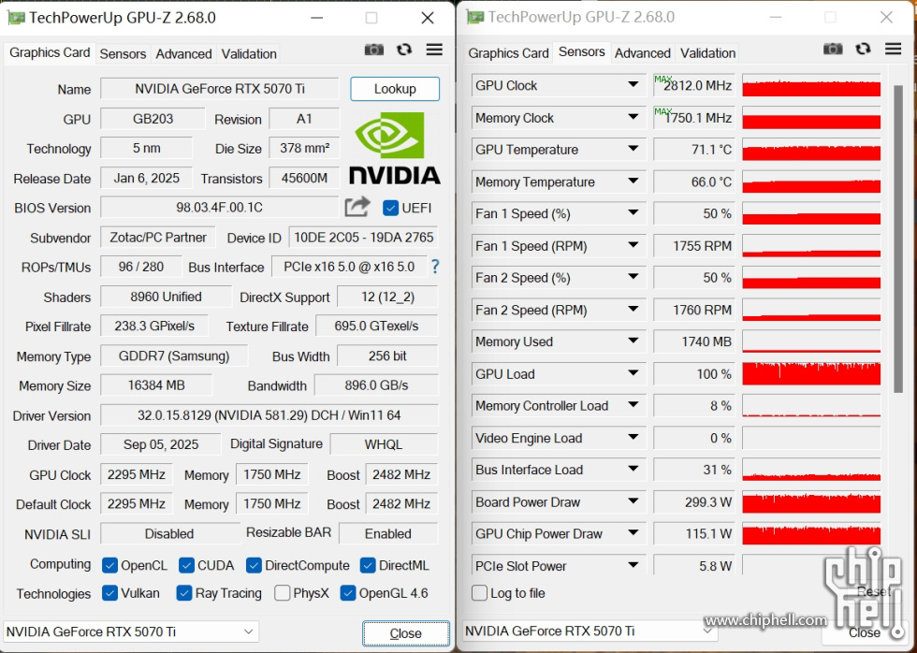
Task: Switch to the Validation tab in the Sensors window
Action: coord(707,53)
